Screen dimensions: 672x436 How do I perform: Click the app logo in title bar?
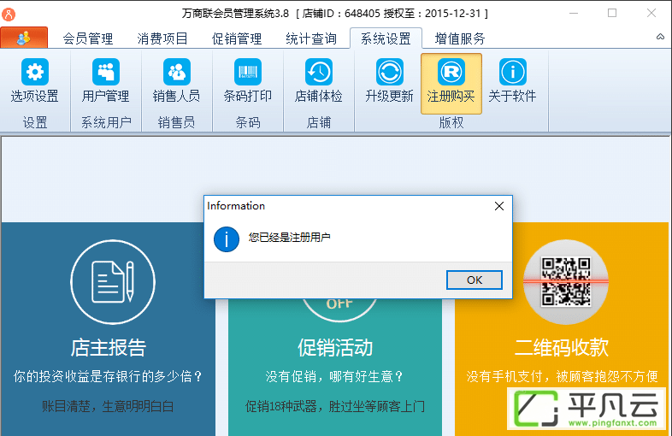pos(9,15)
